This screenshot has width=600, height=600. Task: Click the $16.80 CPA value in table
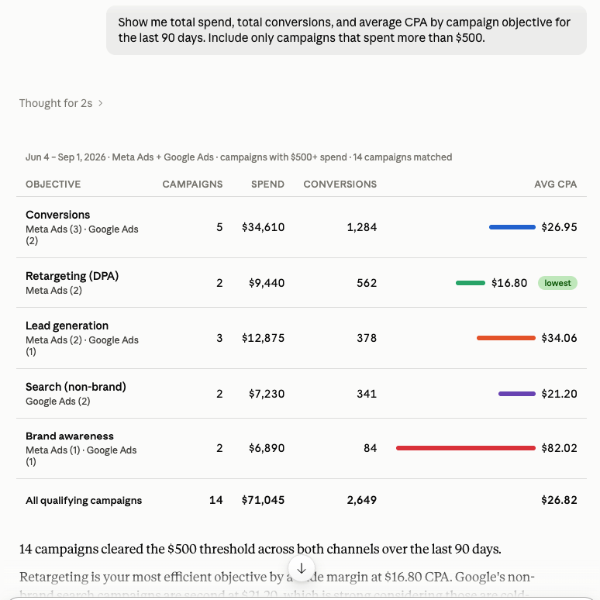tap(509, 283)
